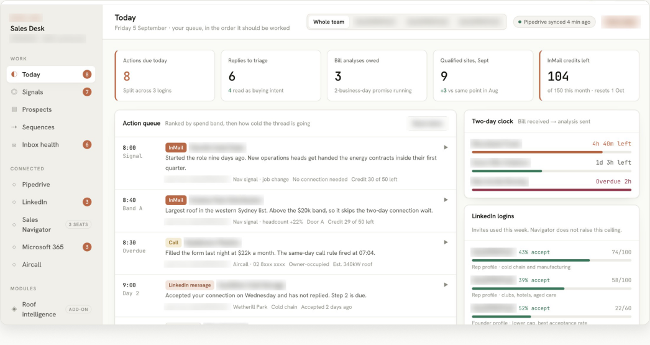This screenshot has height=345, width=650.
Task: Click the 1d 3h left progress bar
Action: click(x=551, y=171)
